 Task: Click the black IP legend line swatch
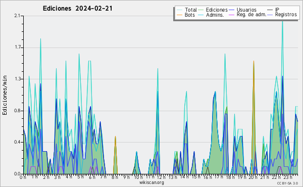click(x=270, y=10)
